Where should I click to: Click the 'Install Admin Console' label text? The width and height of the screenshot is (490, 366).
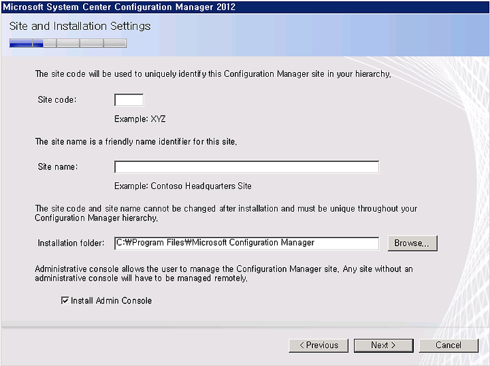coord(111,301)
